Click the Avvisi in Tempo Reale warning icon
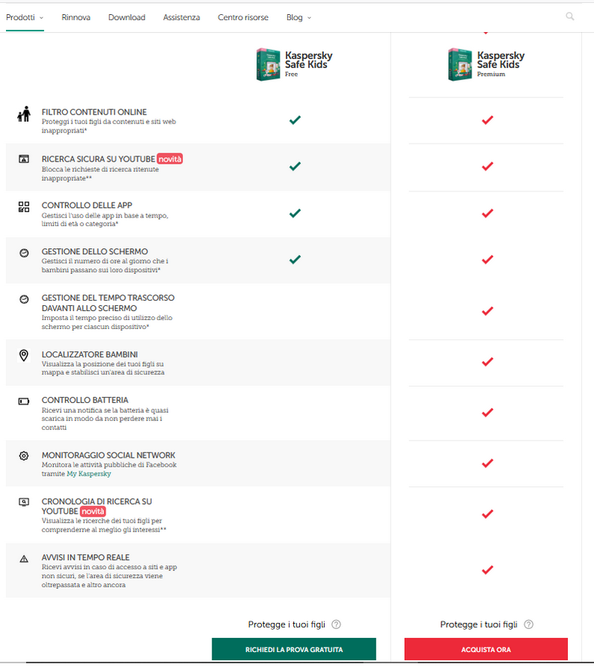The height and width of the screenshot is (667, 594). [24, 559]
